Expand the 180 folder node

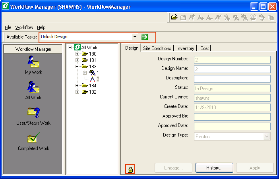[x=77, y=54]
